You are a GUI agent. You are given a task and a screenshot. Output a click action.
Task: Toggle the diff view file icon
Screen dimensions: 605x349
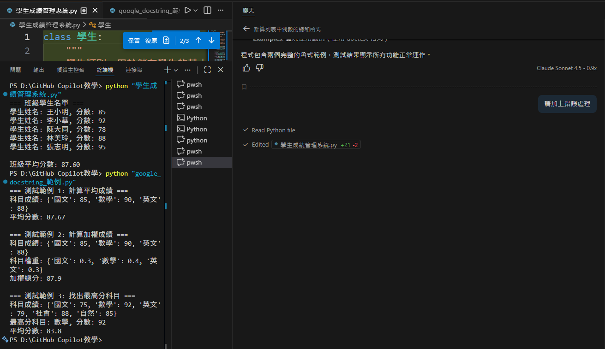[x=167, y=41]
